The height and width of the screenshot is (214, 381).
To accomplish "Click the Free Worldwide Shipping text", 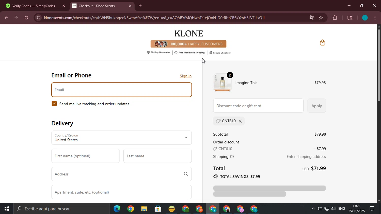I will pos(192,53).
